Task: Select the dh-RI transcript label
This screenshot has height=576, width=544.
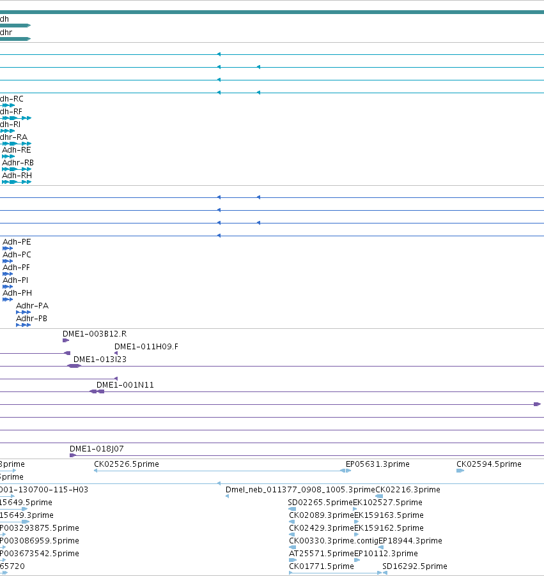Action: [10, 125]
